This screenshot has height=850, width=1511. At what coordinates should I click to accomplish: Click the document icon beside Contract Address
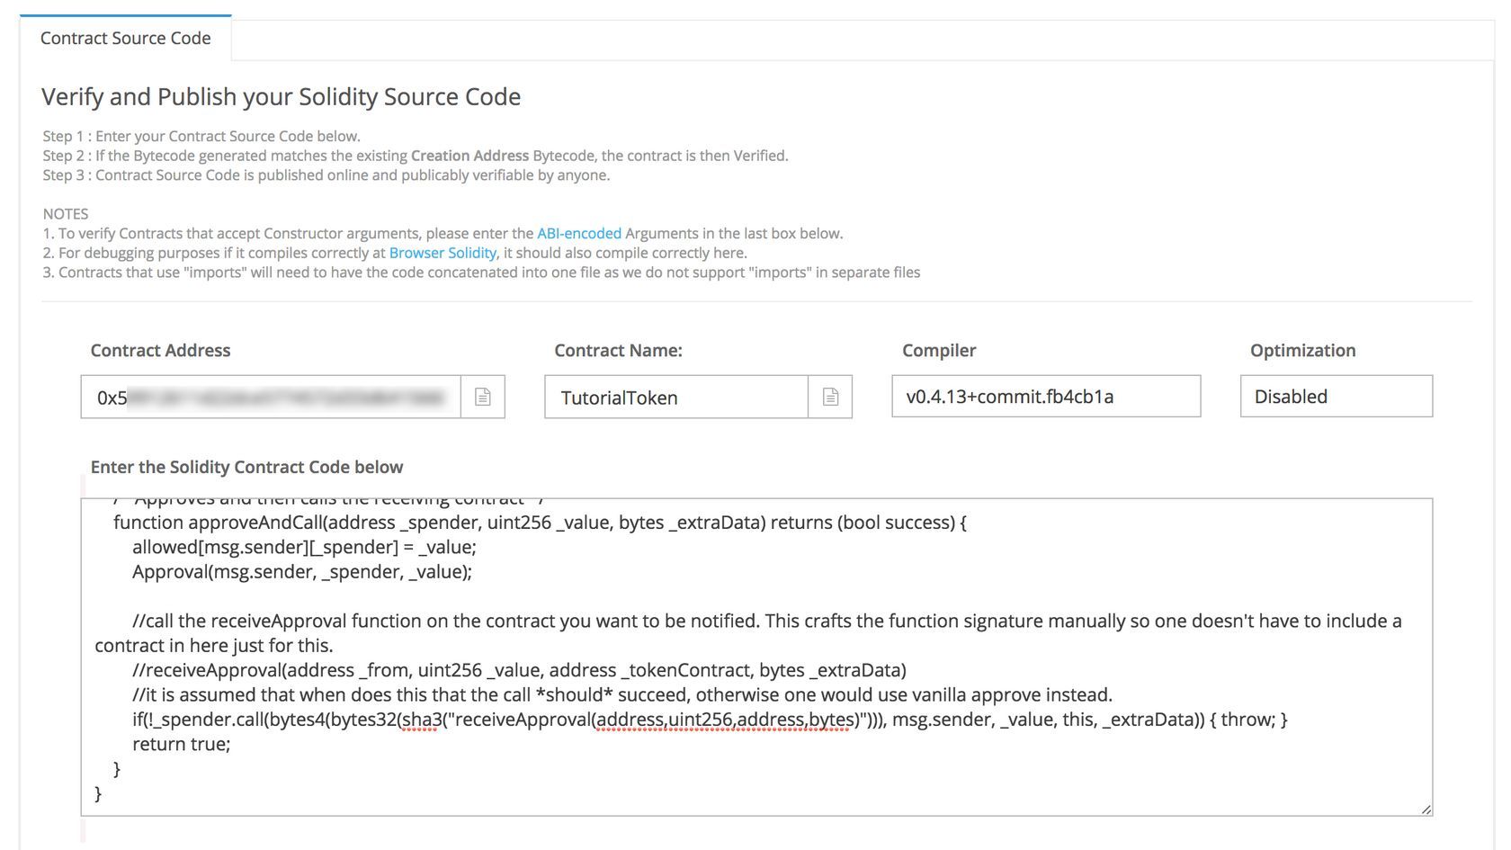tap(482, 397)
